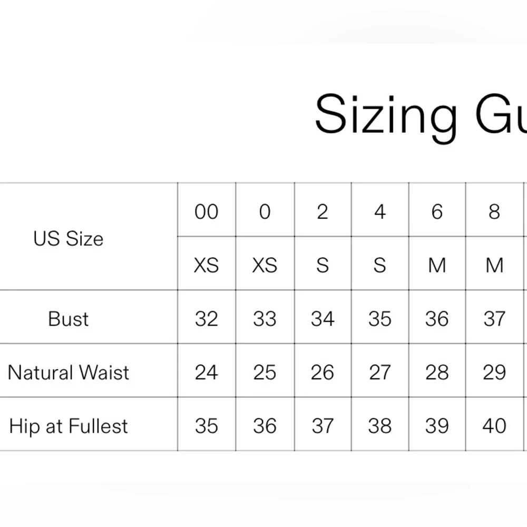Viewport: 527px width, 527px height.
Task: Click the "Sizing Guide" heading text
Action: click(x=420, y=116)
